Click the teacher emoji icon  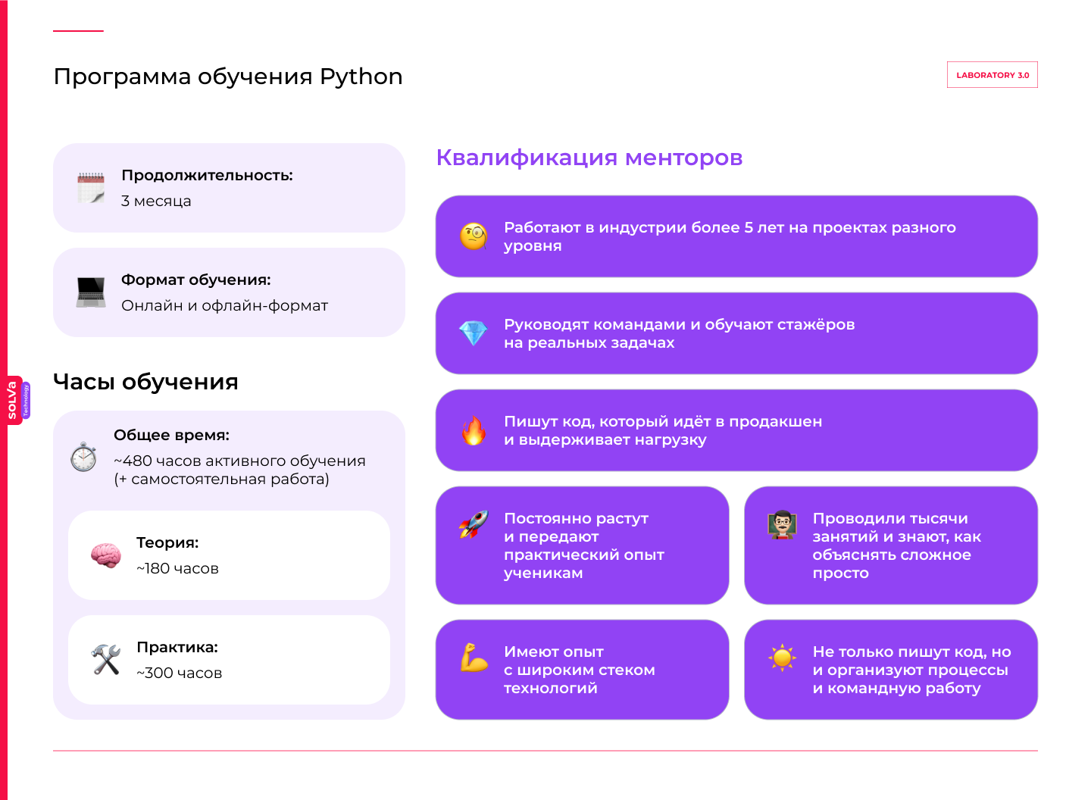782,524
